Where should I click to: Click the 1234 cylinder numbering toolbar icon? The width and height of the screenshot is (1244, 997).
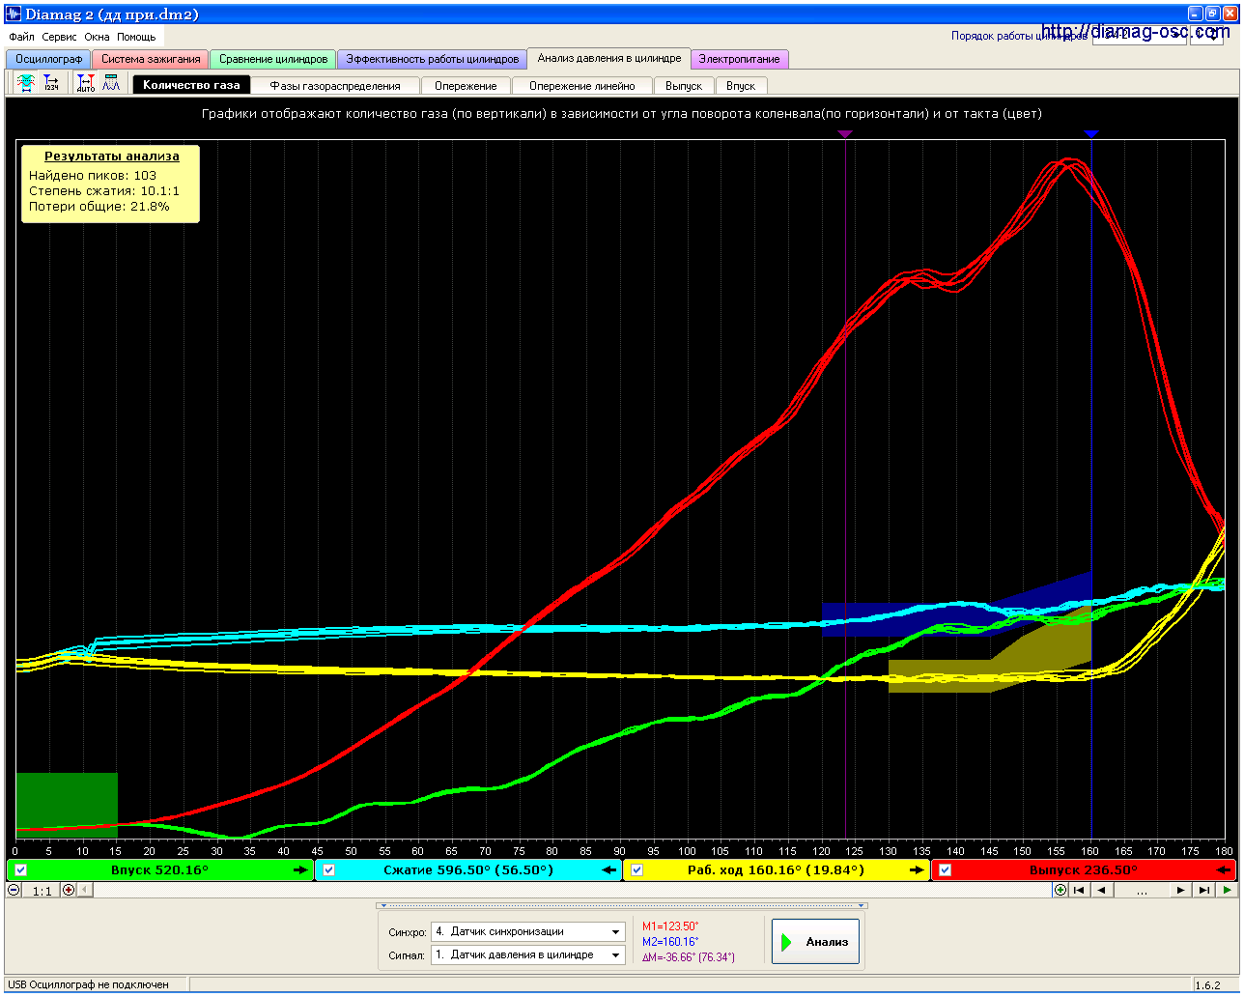tap(51, 84)
